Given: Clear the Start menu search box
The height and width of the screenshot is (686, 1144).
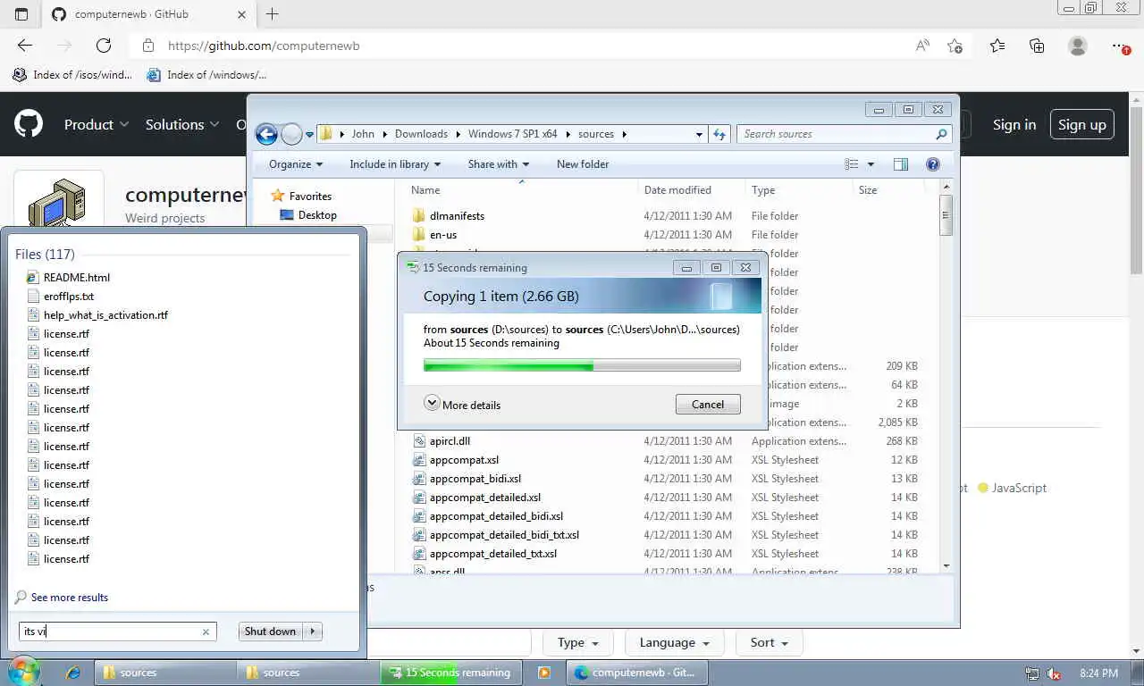Looking at the screenshot, I should pos(206,632).
